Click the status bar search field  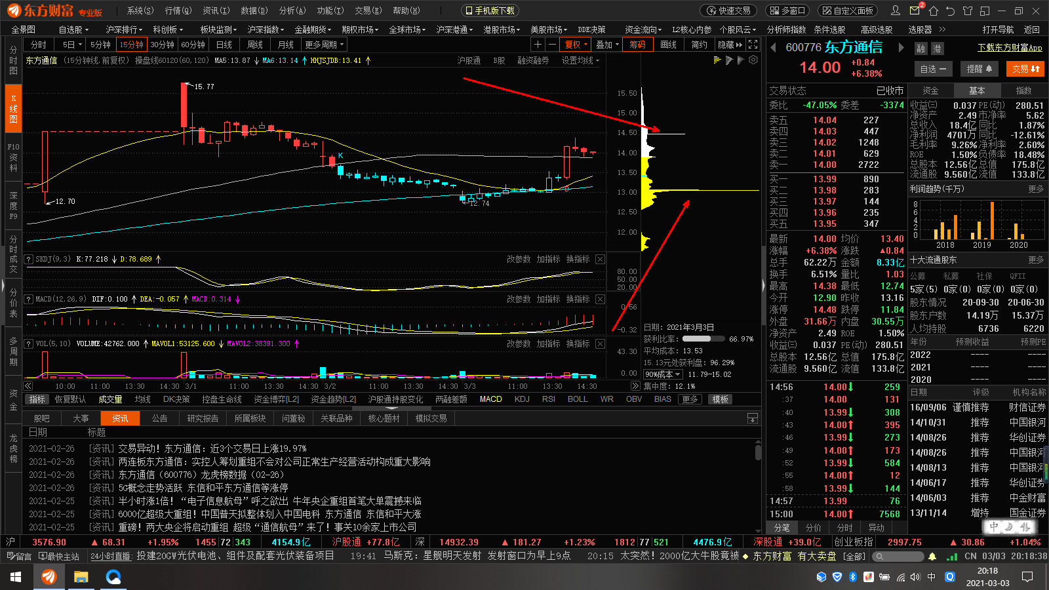point(897,557)
